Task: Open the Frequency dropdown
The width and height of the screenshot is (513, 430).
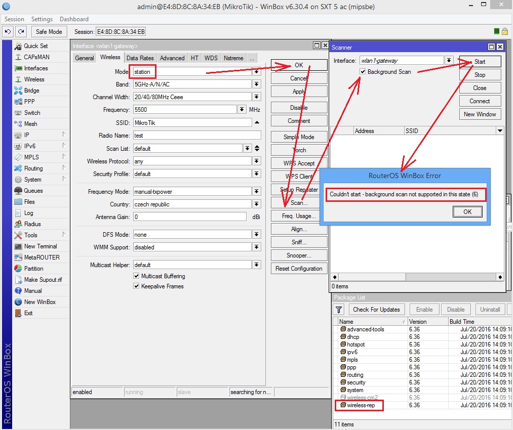Action: coord(242,109)
